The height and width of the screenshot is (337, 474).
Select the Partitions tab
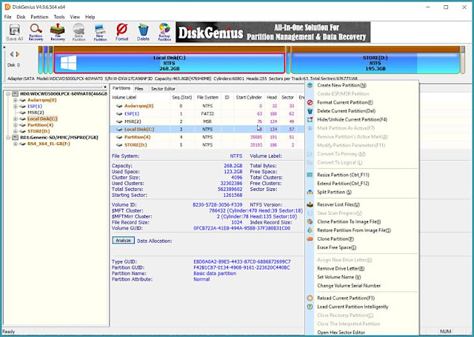121,88
